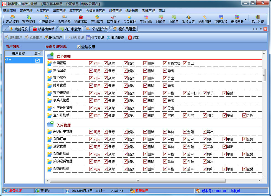Open the 财务管理 menu
This screenshot has height=196, width=271.
coord(115,11)
